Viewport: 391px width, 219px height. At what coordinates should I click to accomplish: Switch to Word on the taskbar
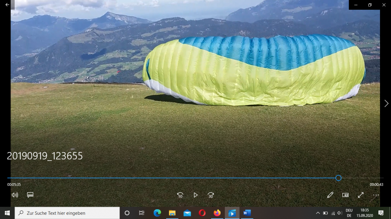tap(247, 213)
